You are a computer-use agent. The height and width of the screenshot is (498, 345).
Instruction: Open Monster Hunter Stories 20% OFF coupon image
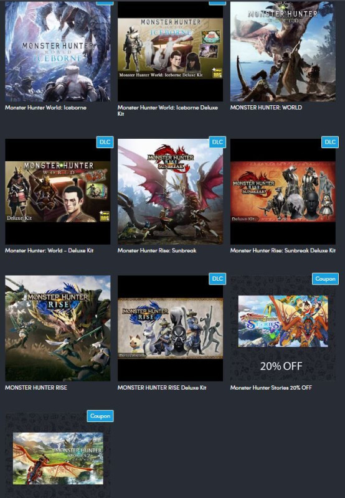283,328
